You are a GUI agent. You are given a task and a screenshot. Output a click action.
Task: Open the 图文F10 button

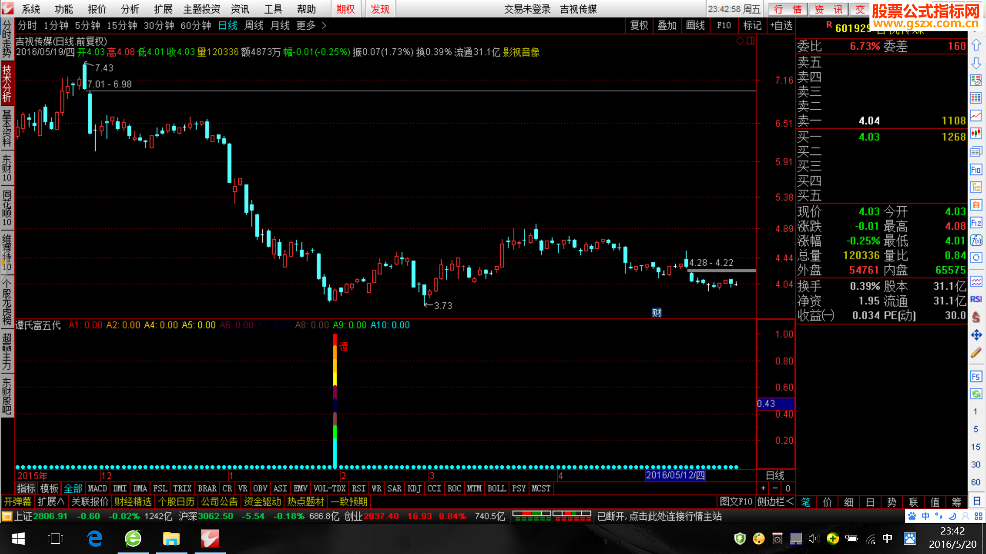point(736,502)
